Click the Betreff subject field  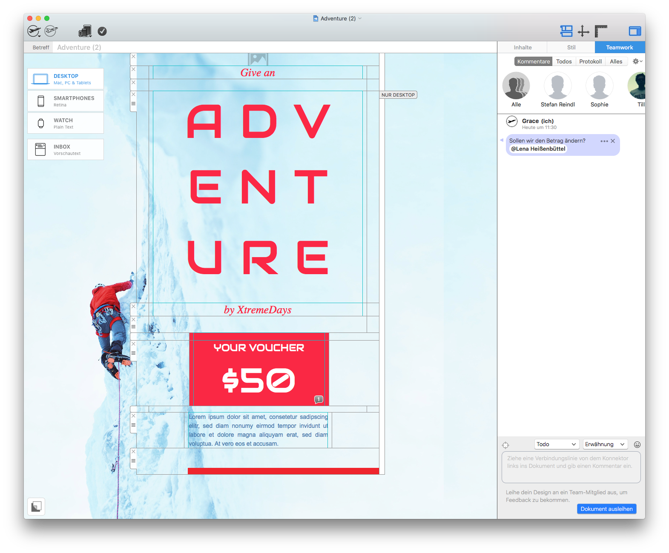coord(275,47)
